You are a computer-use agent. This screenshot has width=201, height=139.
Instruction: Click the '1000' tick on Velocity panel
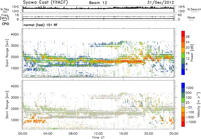(x=15, y=120)
